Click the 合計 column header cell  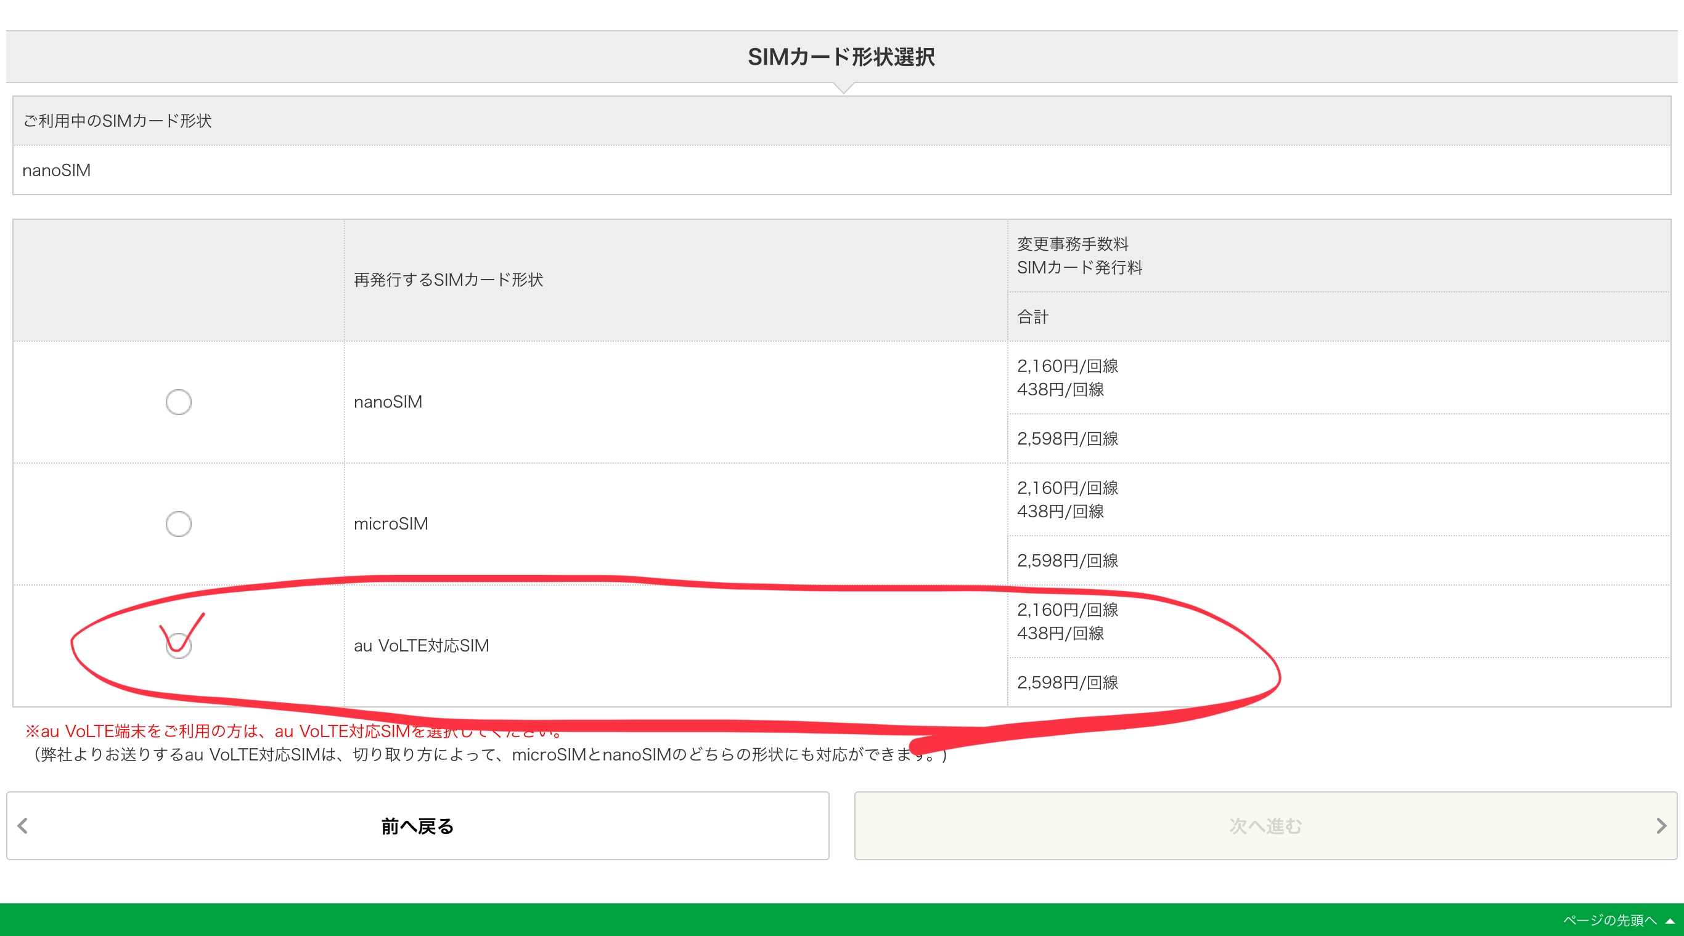1032,317
